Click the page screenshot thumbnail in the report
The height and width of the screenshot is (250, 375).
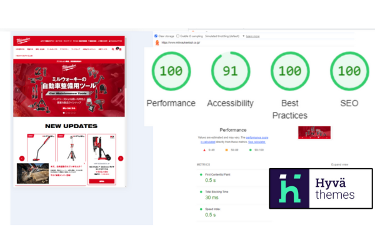click(314, 132)
